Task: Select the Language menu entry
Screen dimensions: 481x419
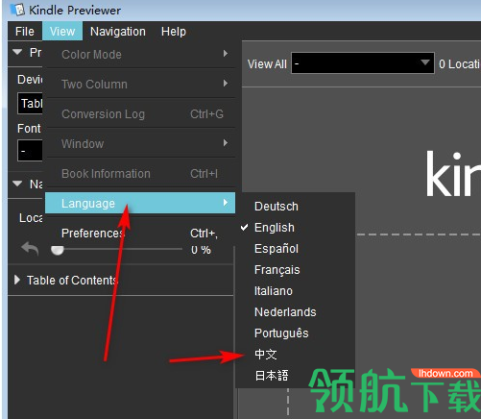Action: click(140, 203)
